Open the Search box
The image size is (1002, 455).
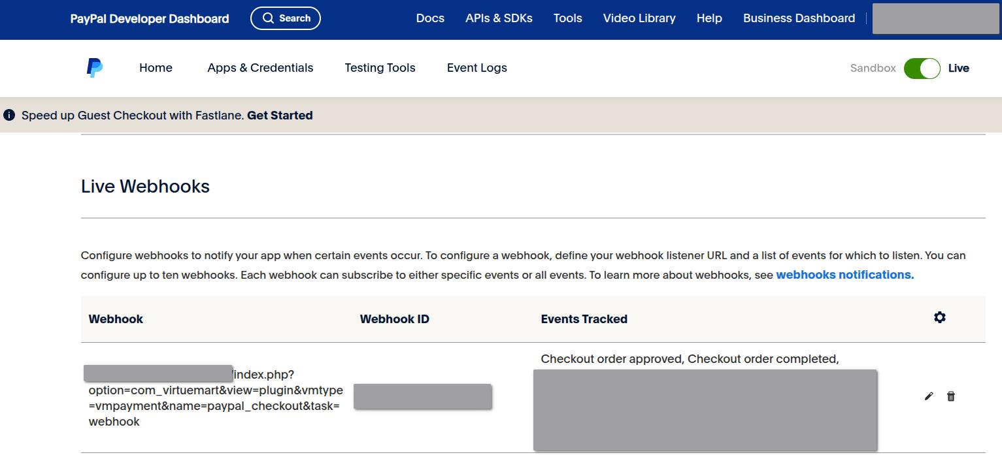[286, 18]
